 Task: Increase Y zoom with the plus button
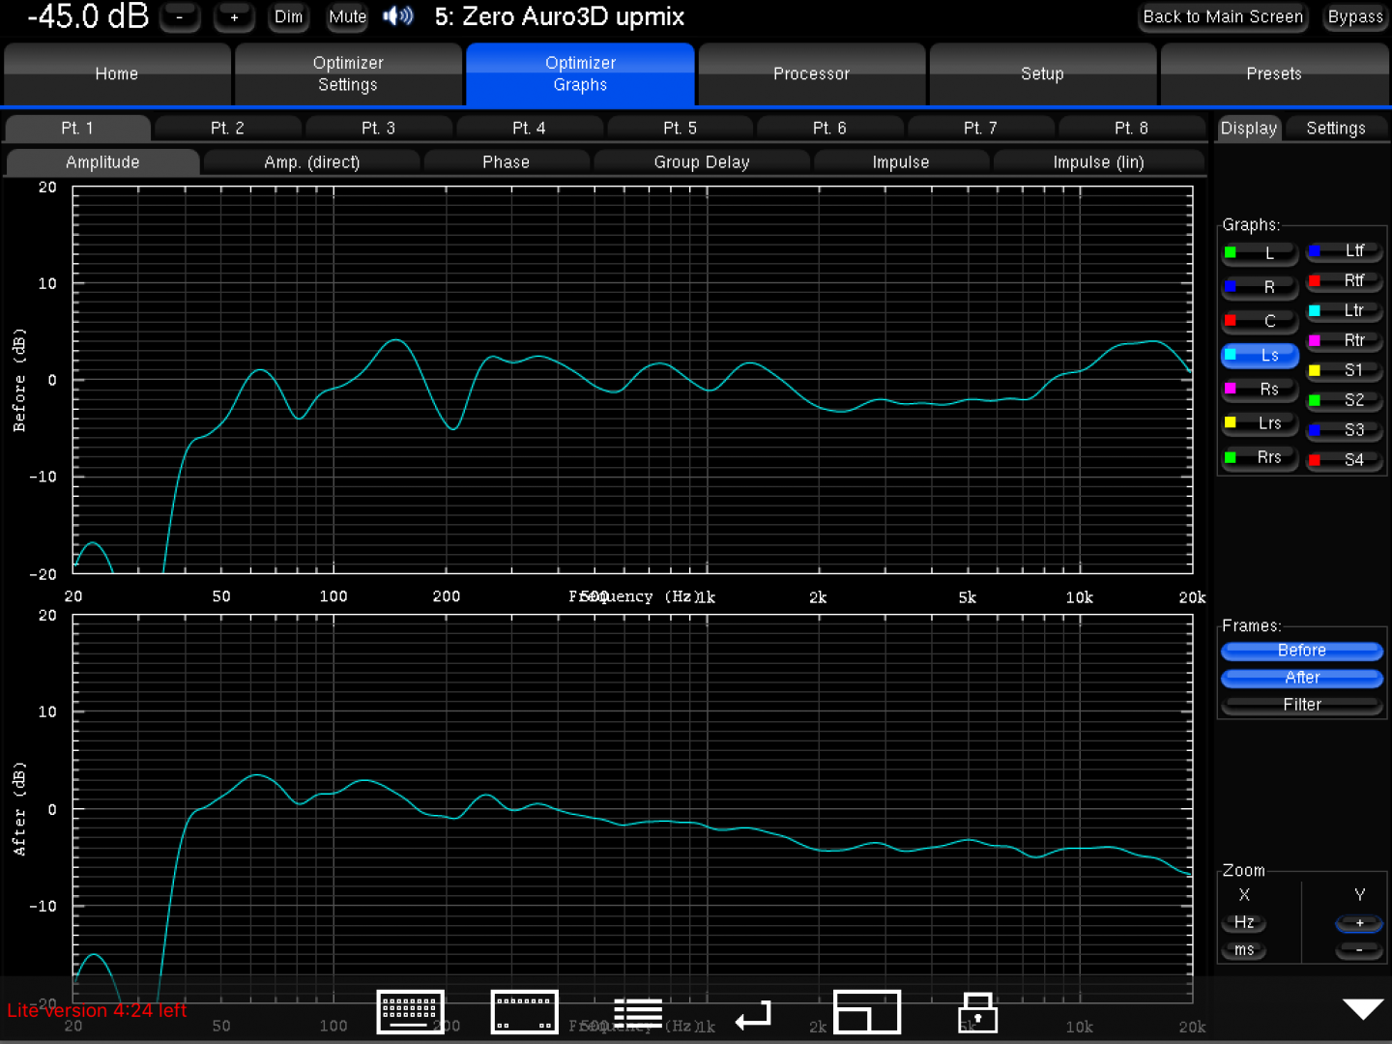click(1358, 923)
